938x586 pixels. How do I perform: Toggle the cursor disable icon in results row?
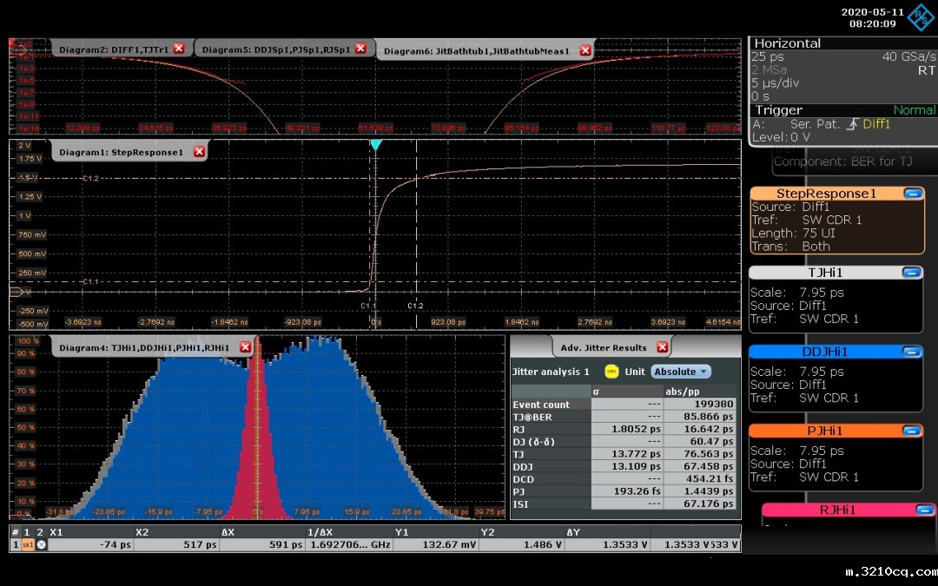point(41,544)
